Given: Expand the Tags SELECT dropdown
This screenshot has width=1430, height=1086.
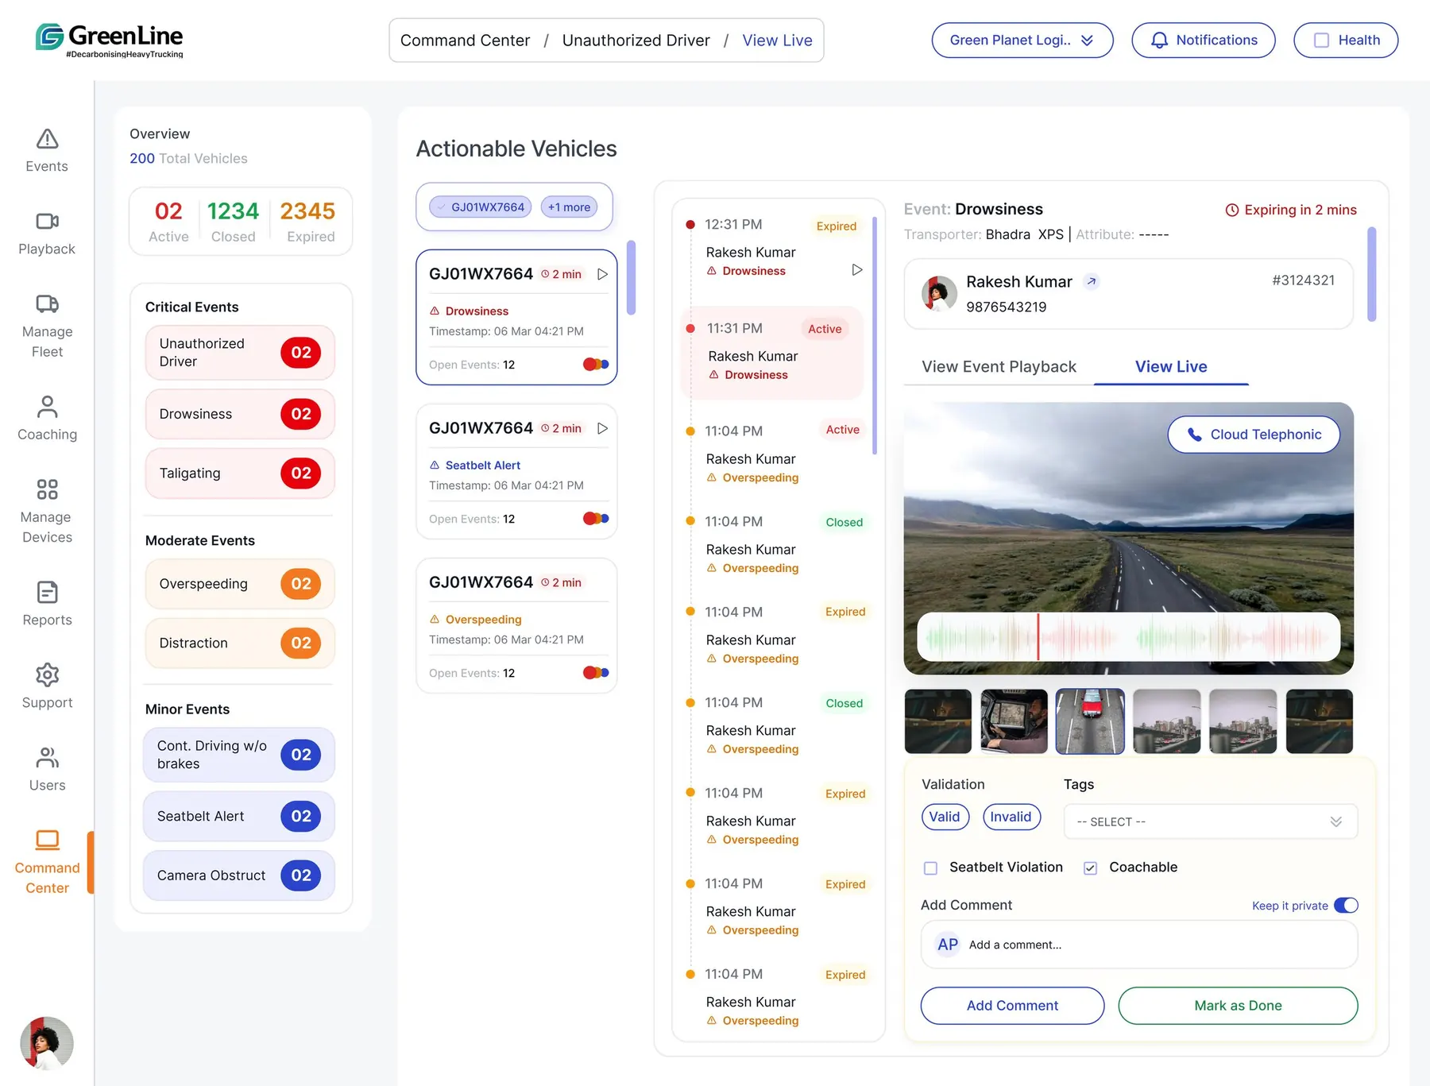Looking at the screenshot, I should pos(1210,821).
